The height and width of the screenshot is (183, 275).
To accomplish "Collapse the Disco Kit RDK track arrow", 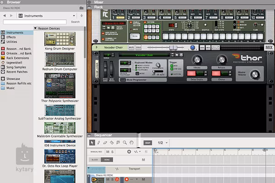I will 89,176.
